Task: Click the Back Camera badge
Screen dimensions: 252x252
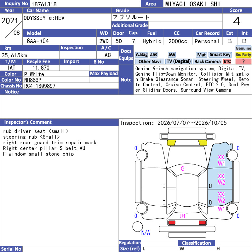Action: pos(207,61)
